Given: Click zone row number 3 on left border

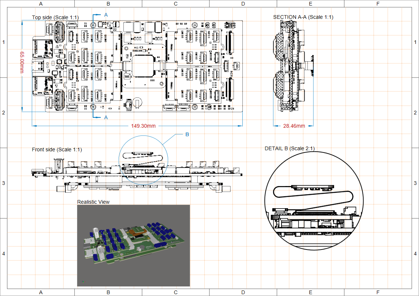Looking at the screenshot, I should (3, 183).
